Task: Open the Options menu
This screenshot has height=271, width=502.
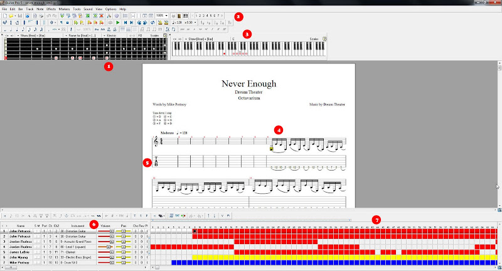Action: (111, 9)
